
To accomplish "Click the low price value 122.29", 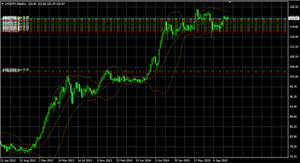I will coord(51,4).
